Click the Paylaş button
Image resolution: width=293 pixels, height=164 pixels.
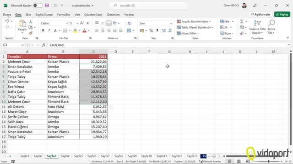tap(282, 14)
